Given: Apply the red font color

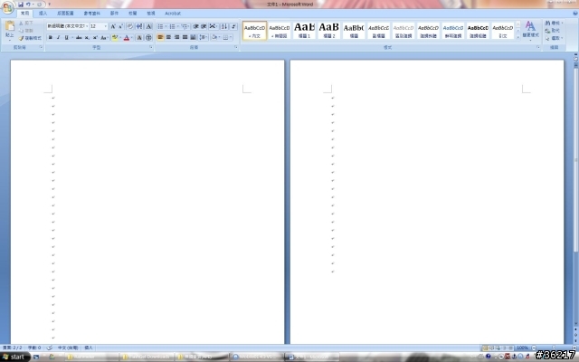Looking at the screenshot, I should 127,37.
